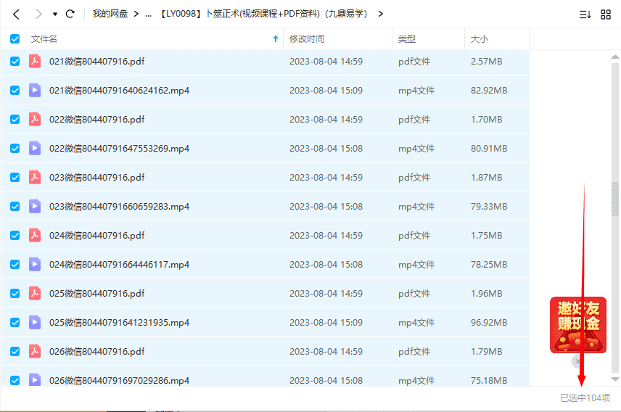Viewport: 621px width, 412px height.
Task: Sort files by 大小 column
Action: pos(480,39)
